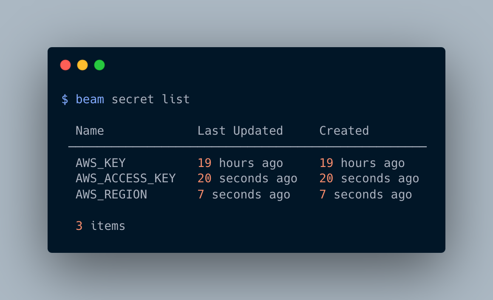Screen dimensions: 493x300
Task: Click the yellow minimize window dot
Action: coord(82,65)
